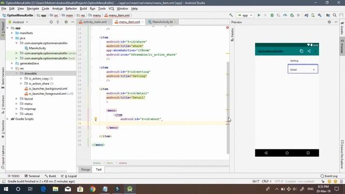The image size is (345, 194).
Task: Expand the ic_action_share drawable group
Action: [21, 84]
